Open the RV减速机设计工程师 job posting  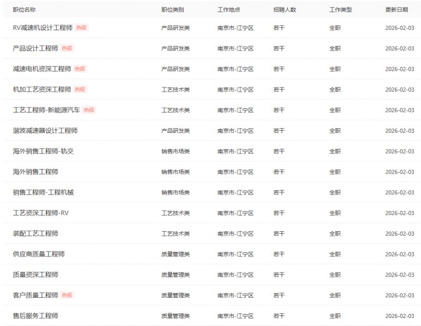click(x=43, y=28)
